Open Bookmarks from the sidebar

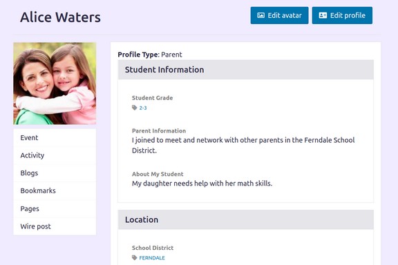click(x=55, y=190)
